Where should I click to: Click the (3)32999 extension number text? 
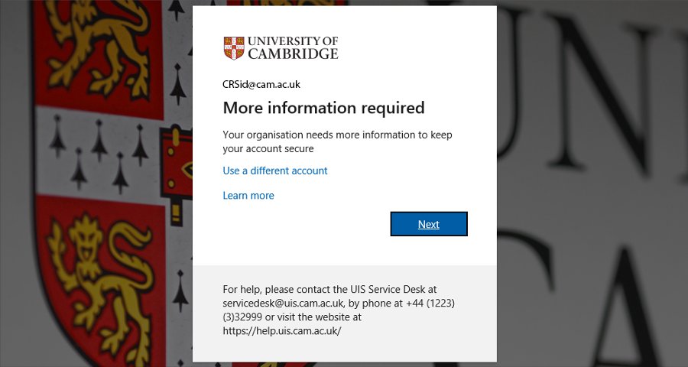(x=242, y=317)
